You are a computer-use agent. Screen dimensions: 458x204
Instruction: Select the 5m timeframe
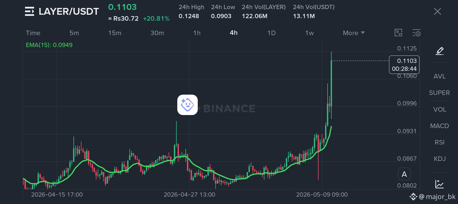74,33
